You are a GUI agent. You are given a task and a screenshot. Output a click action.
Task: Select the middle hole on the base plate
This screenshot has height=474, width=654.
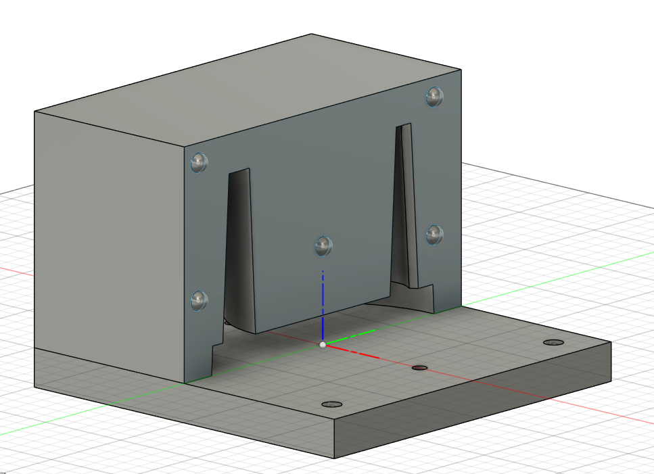point(420,368)
